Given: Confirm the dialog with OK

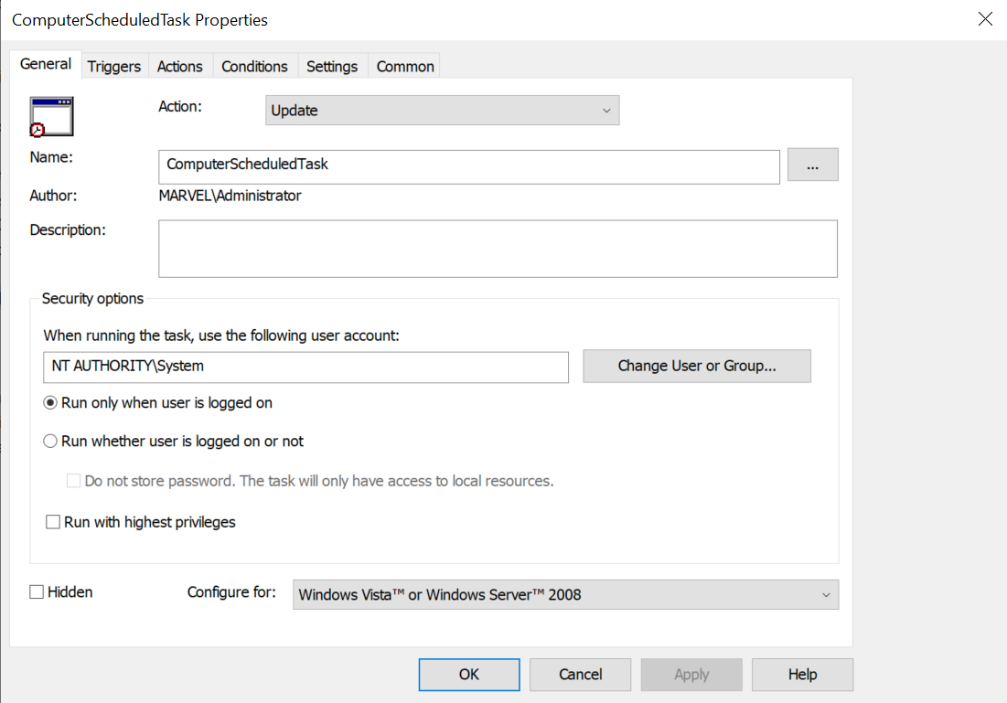Looking at the screenshot, I should click(468, 675).
